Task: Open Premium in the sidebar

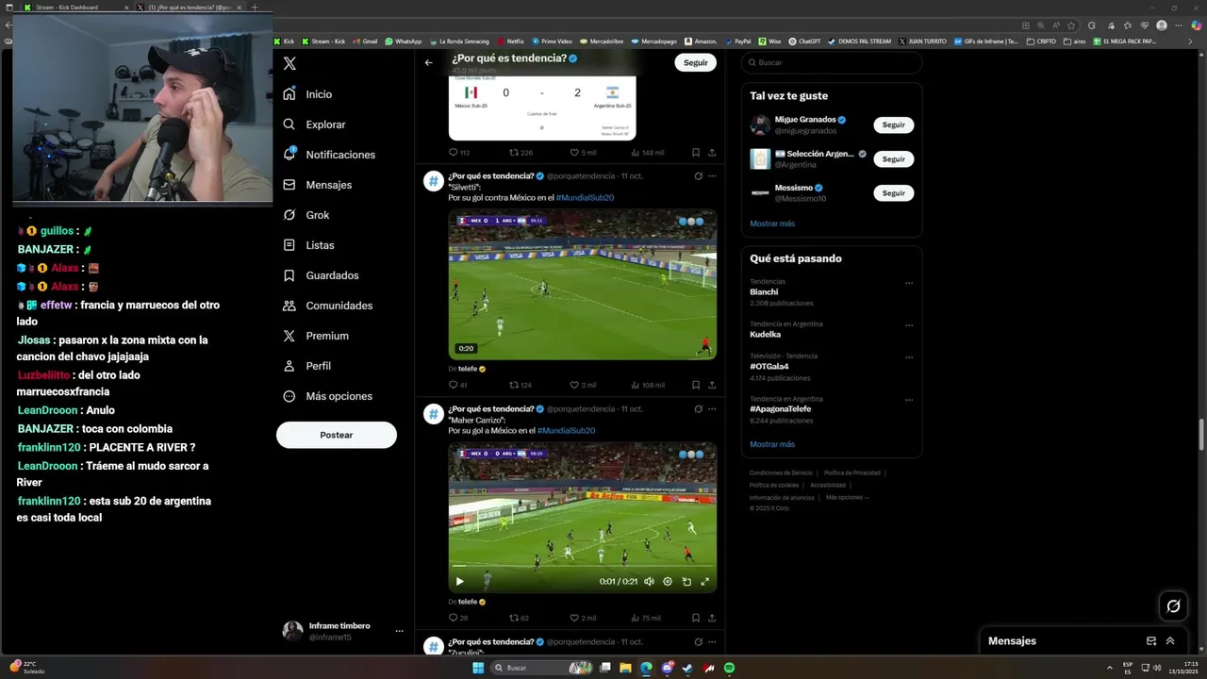Action: (x=315, y=336)
